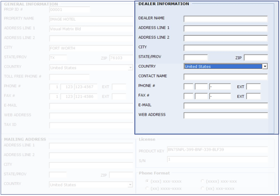Image resolution: width=280 pixels, height=196 pixels.
Task: Click the dealer Web Address field
Action: point(226,116)
